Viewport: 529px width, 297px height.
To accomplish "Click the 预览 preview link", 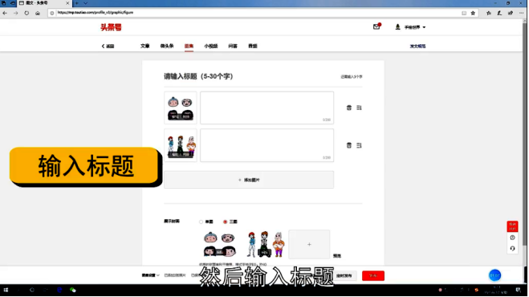I will coord(337,256).
